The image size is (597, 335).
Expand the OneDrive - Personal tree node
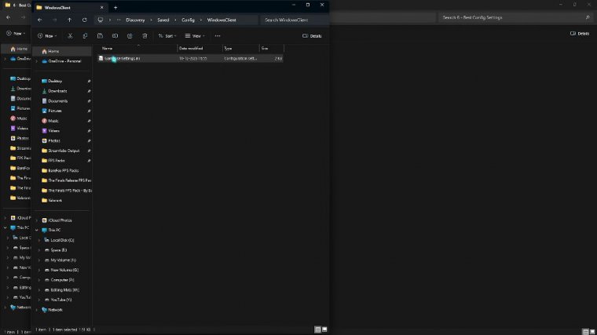pyautogui.click(x=38, y=60)
